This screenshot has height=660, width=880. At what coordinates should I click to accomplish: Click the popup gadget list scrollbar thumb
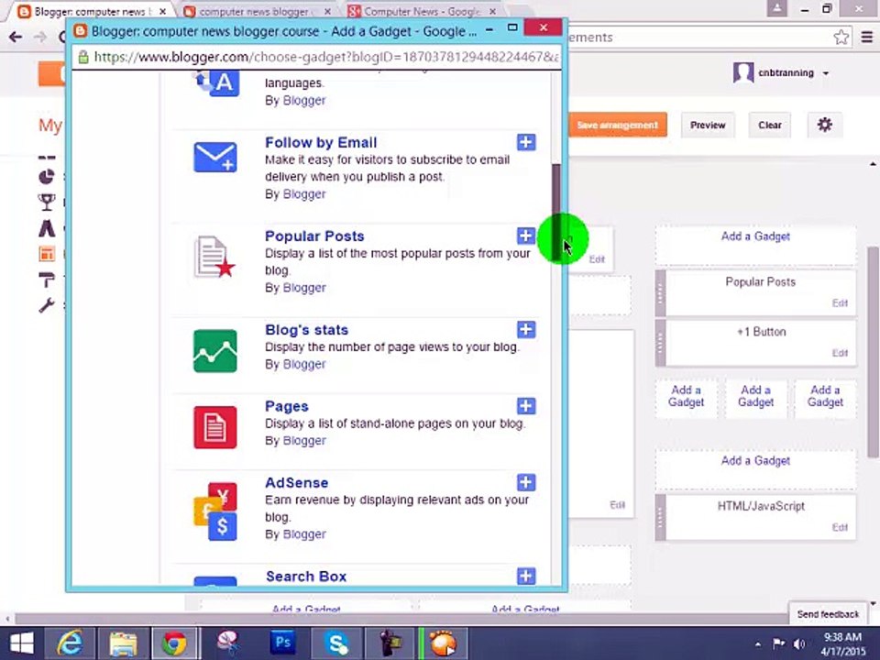point(555,212)
